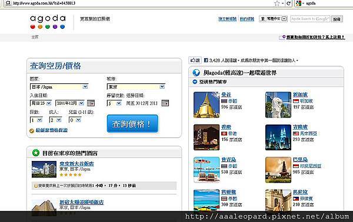
Task: Click the 芭堤雅 Pattaya city link
Action: pyautogui.click(x=228, y=192)
